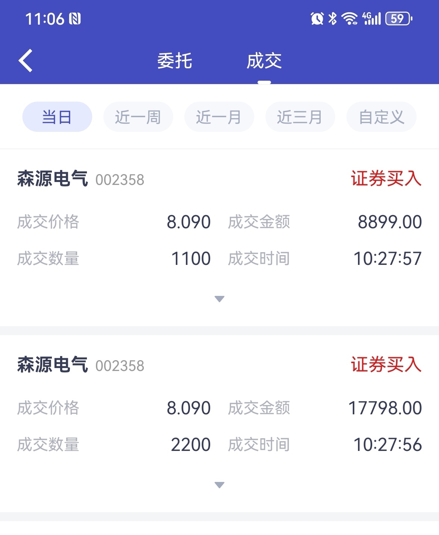
Task: Expand details of the 10:27:57 trade
Action: pyautogui.click(x=219, y=299)
